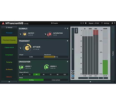This screenshot has height=105, width=116.
Task: Go to previous preset arrow
Action: [81, 23]
